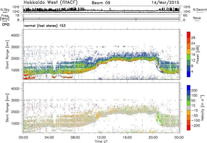Click the 'CPID' label

6,25
